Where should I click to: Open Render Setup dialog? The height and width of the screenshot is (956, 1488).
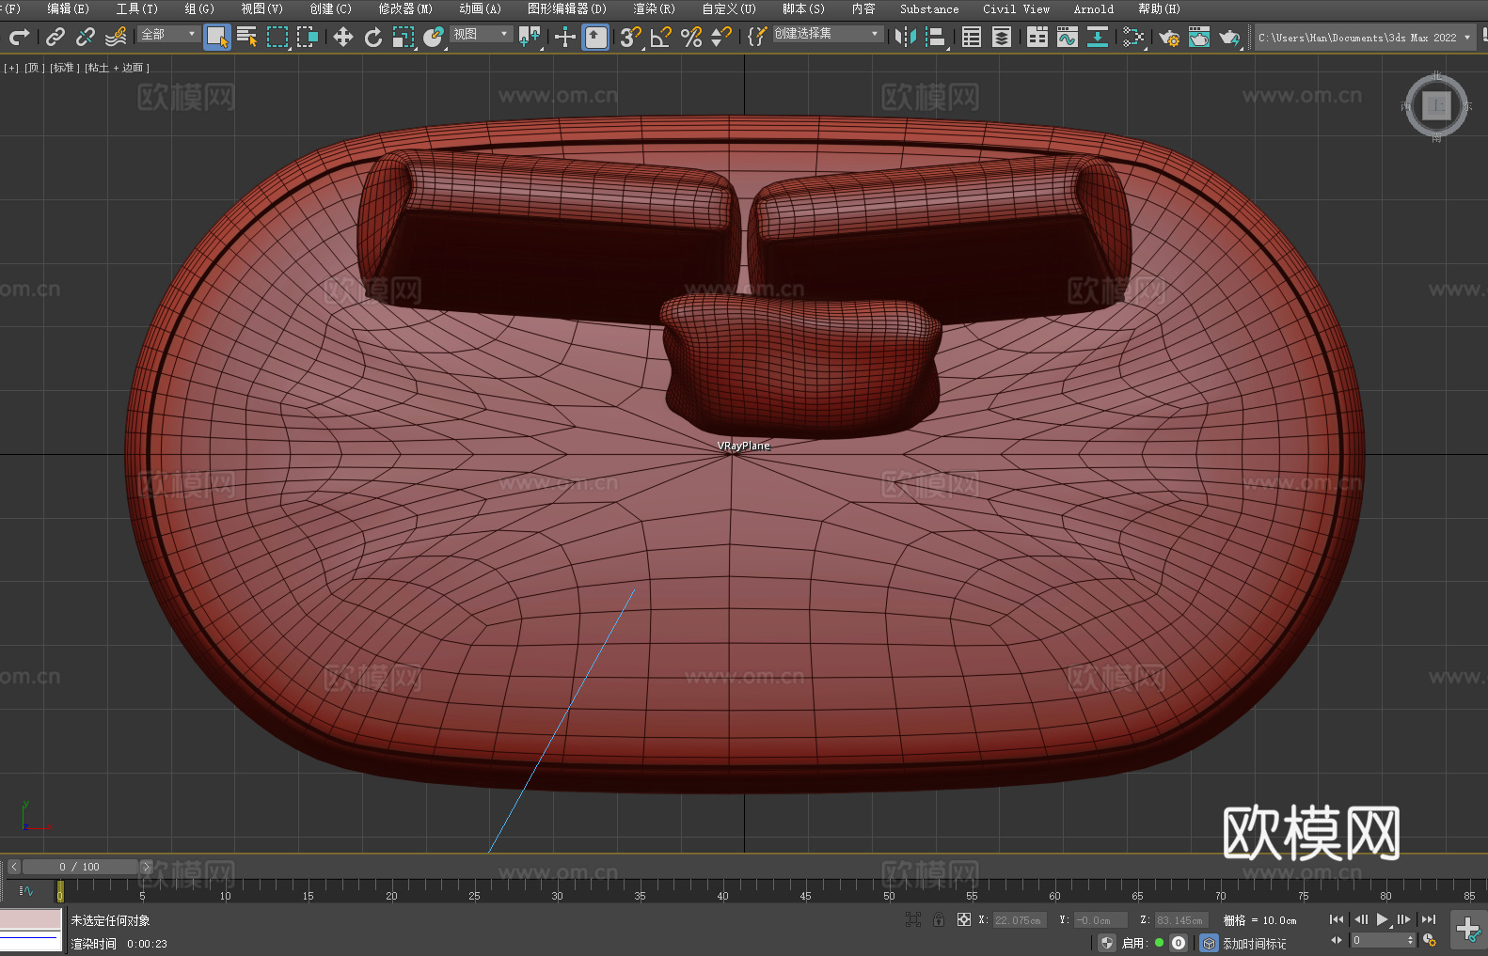coord(1169,37)
